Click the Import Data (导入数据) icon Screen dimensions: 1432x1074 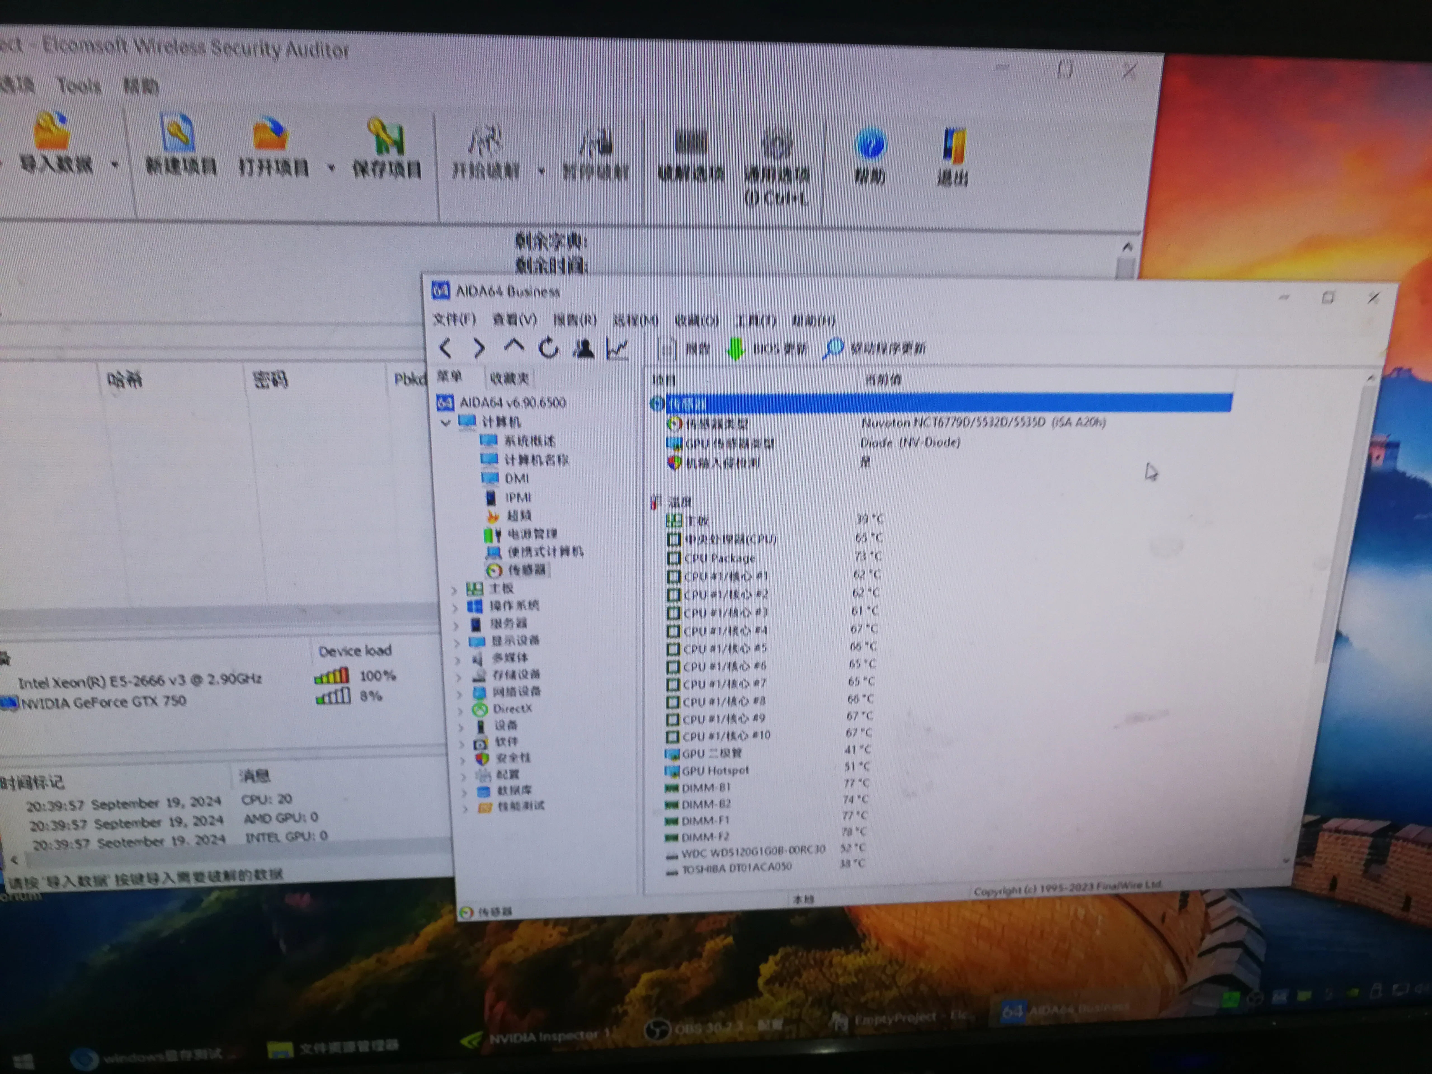[x=52, y=133]
